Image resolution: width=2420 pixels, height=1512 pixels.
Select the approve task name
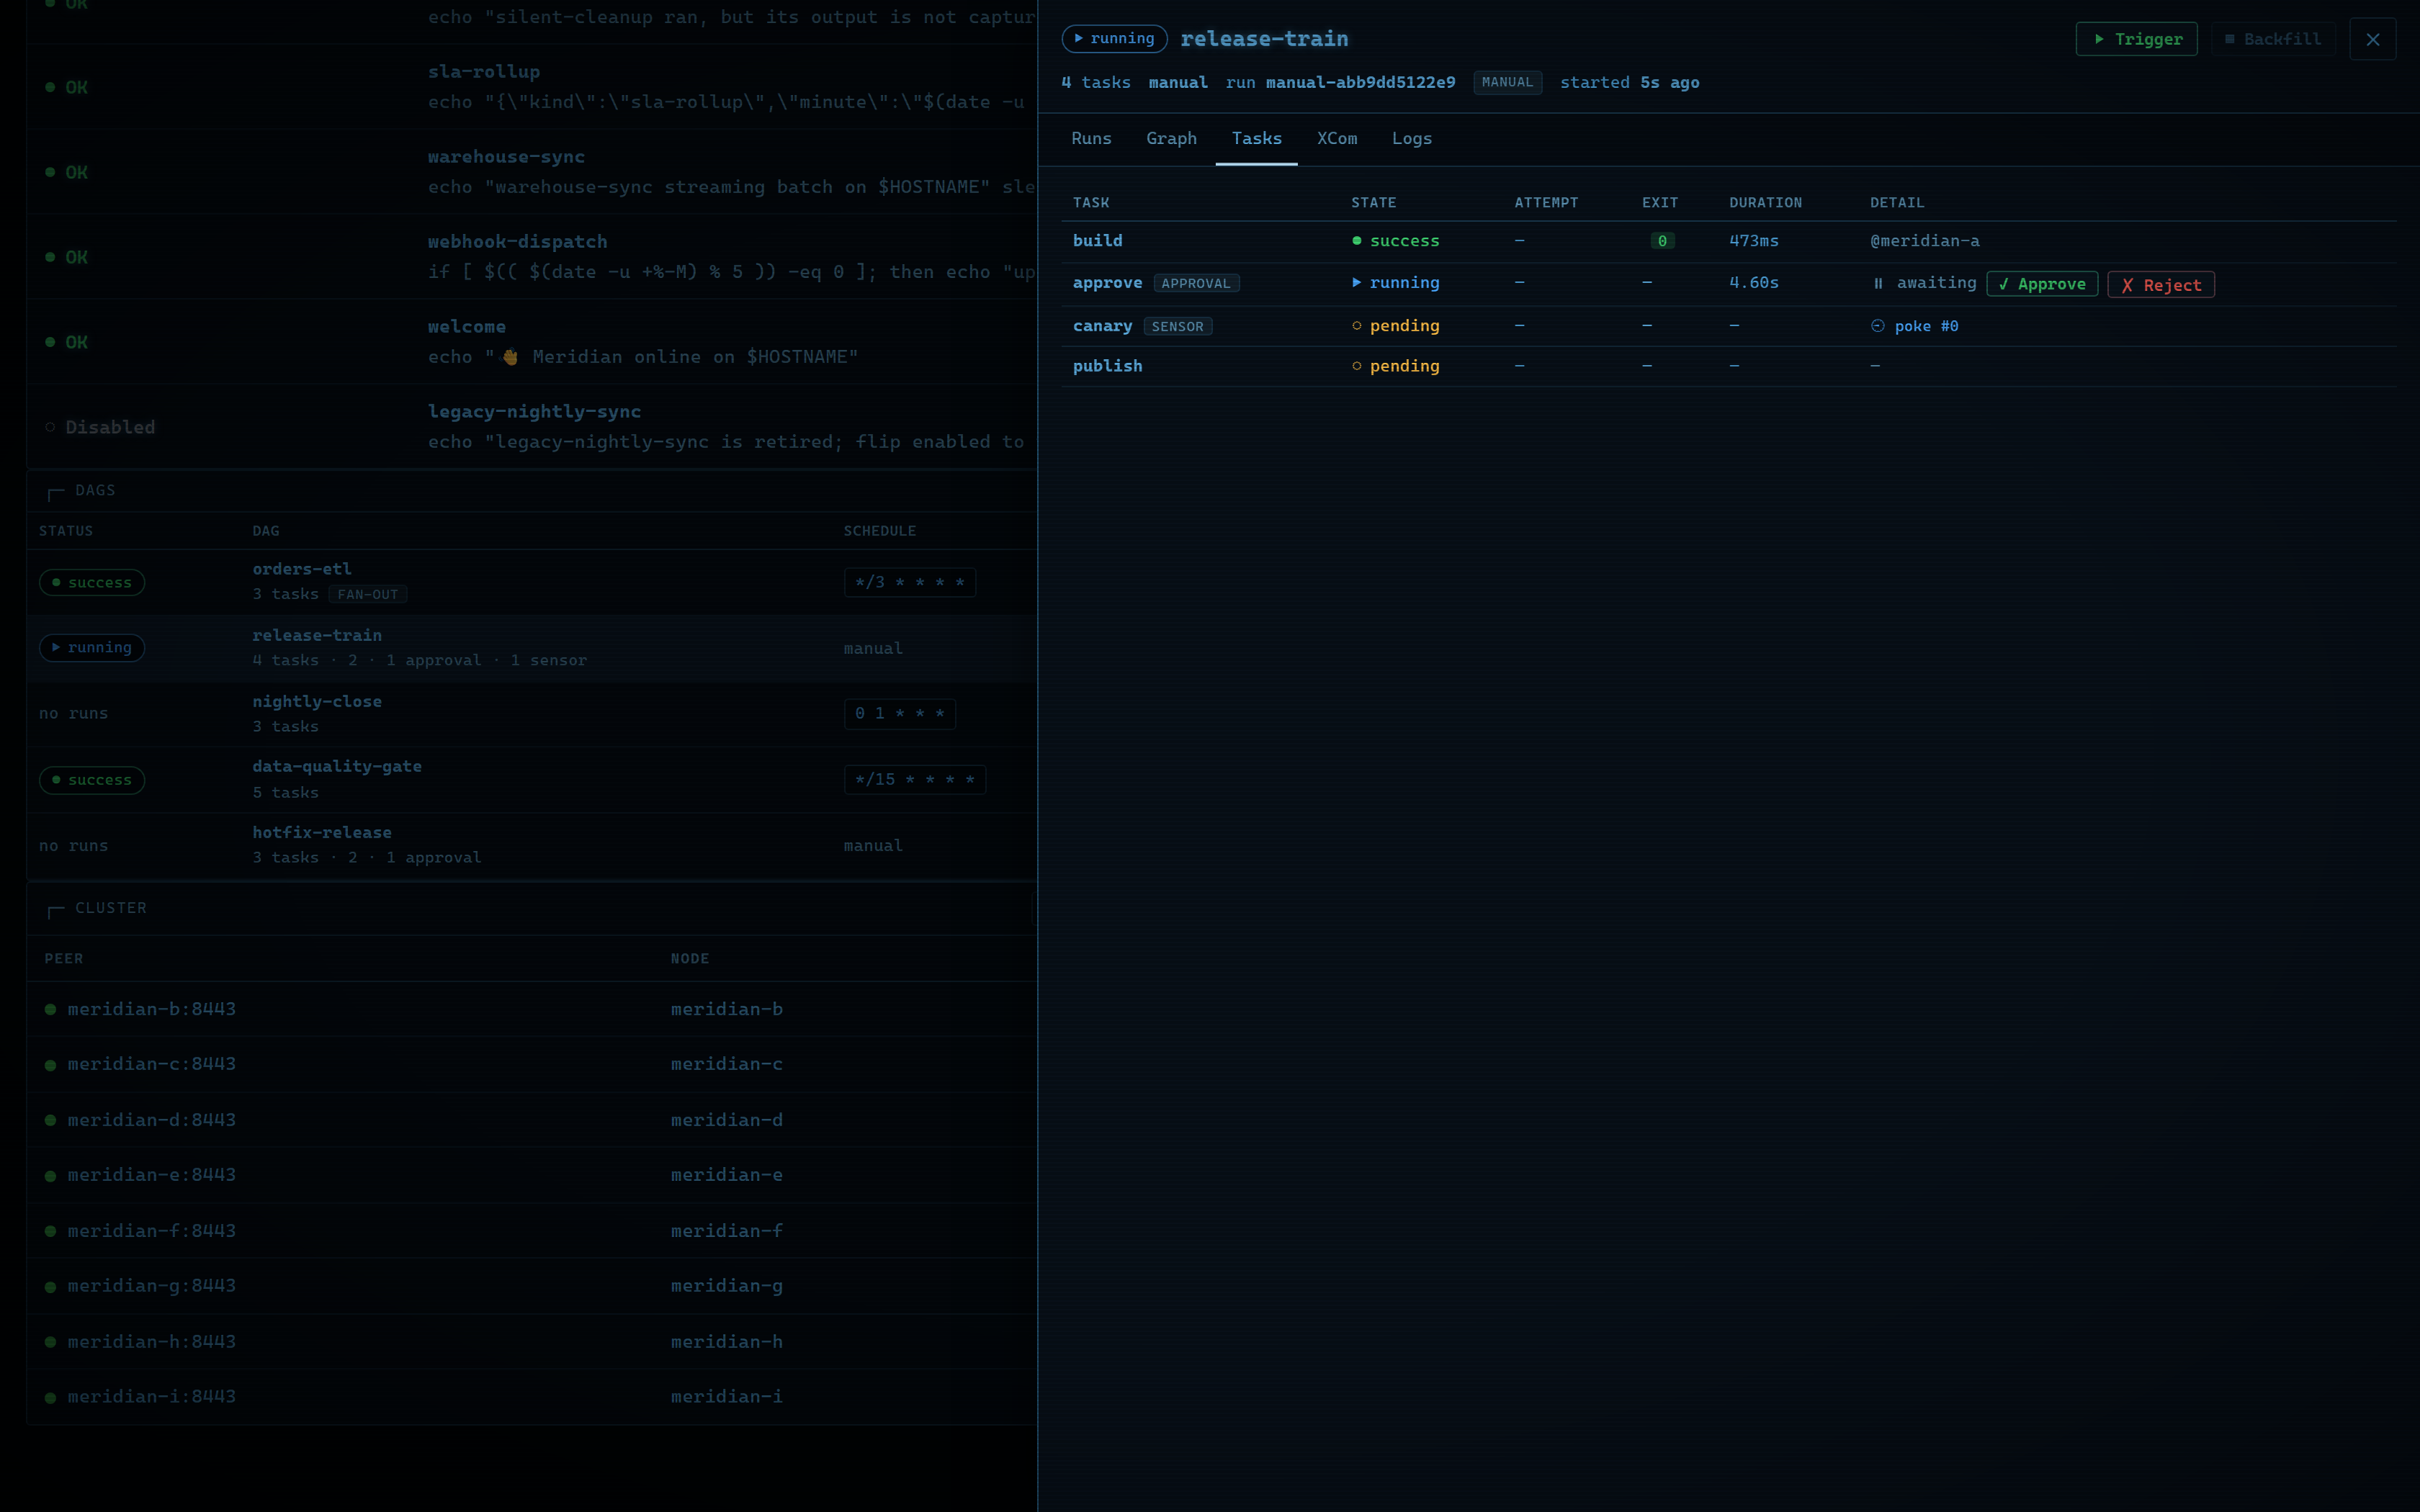click(x=1107, y=283)
